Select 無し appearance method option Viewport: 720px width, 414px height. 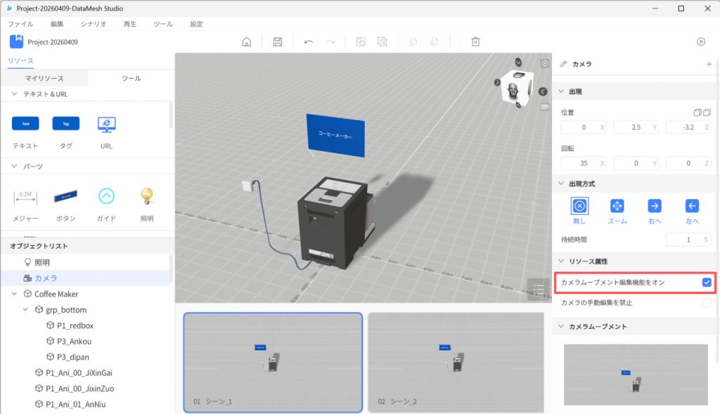click(x=579, y=206)
